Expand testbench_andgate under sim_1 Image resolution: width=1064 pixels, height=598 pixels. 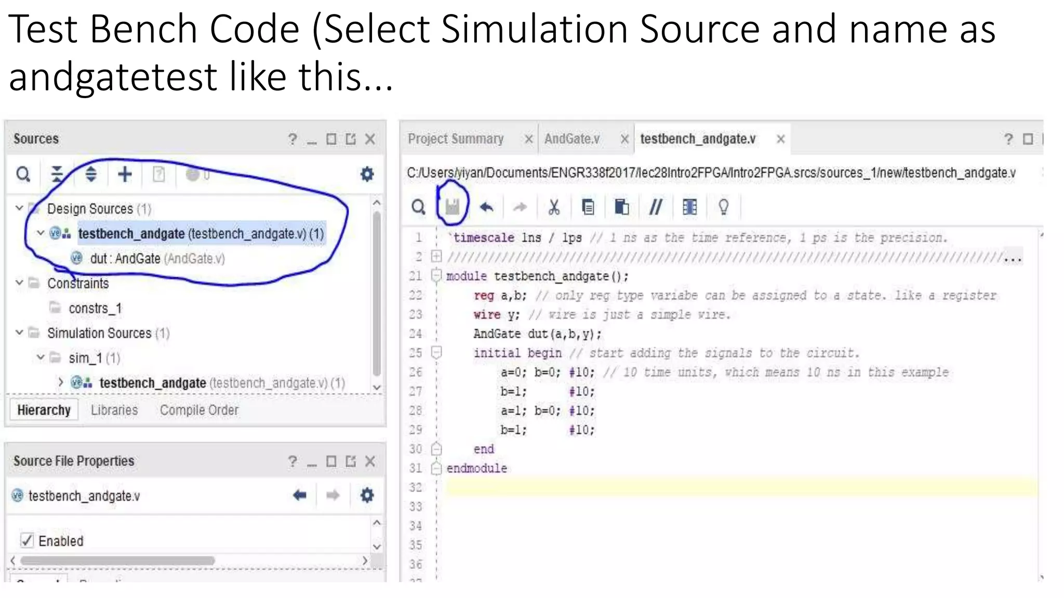(61, 383)
